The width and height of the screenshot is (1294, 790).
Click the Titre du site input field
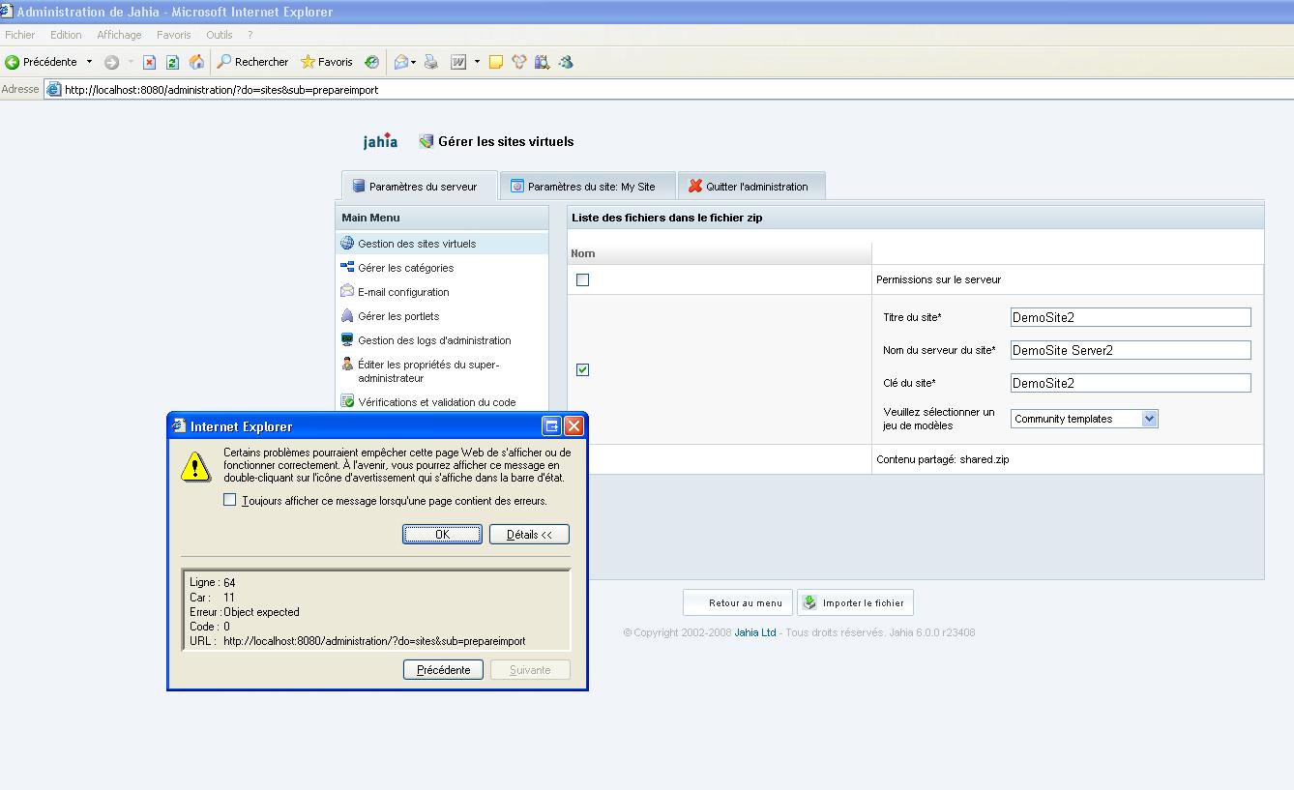1131,317
